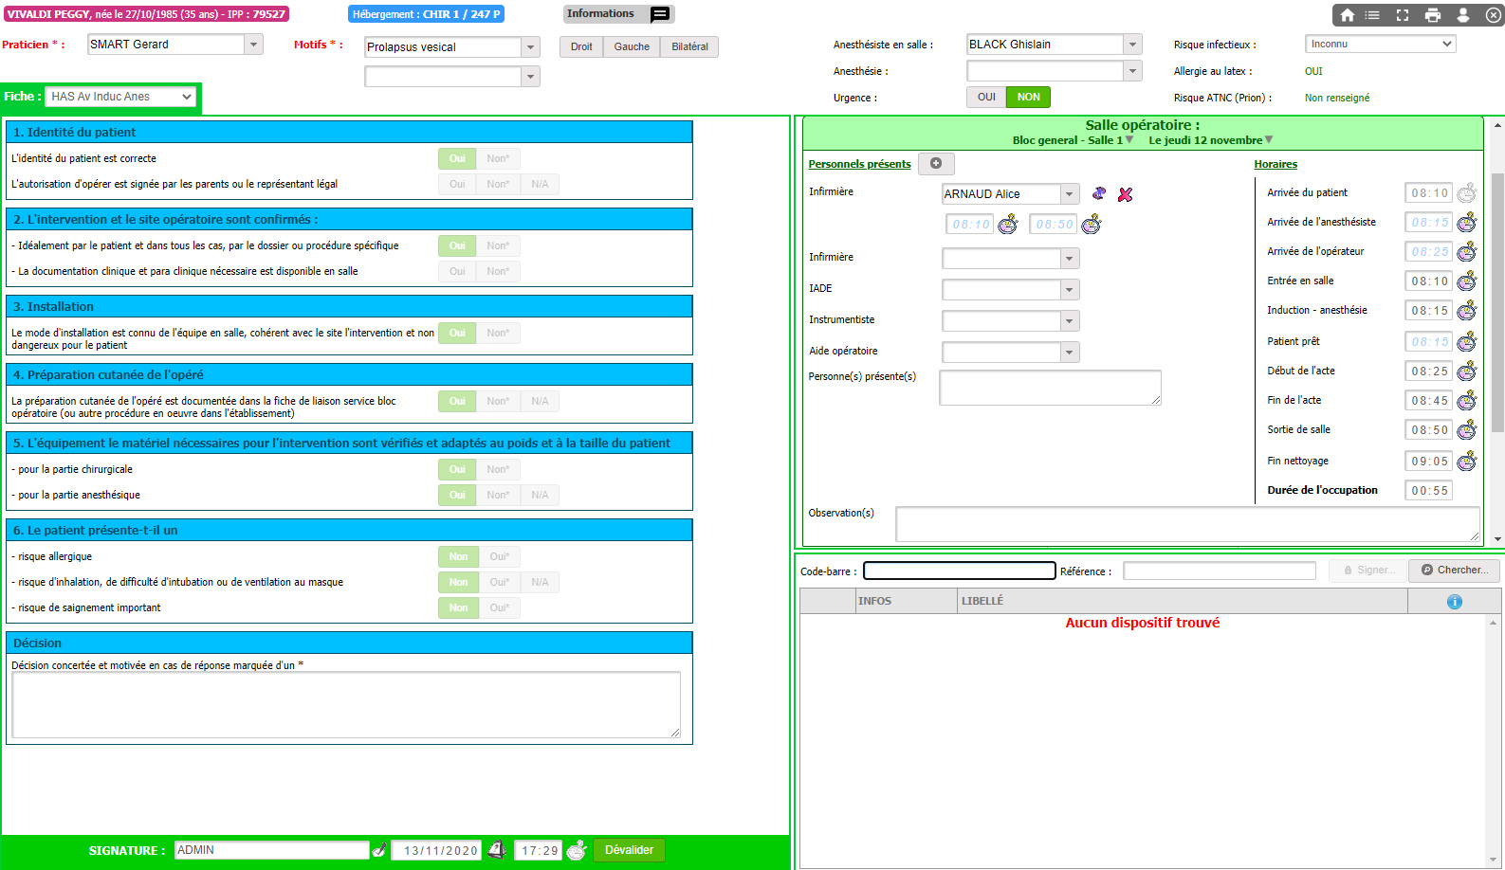Set Urgence to OUI
Image resolution: width=1505 pixels, height=870 pixels.
pyautogui.click(x=986, y=97)
